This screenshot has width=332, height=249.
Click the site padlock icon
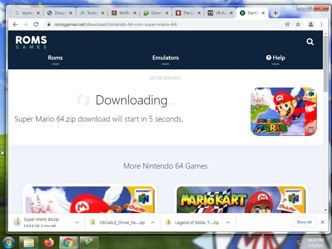click(49, 24)
